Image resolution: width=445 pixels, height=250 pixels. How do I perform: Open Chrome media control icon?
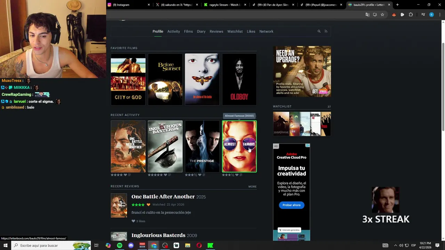point(423,15)
